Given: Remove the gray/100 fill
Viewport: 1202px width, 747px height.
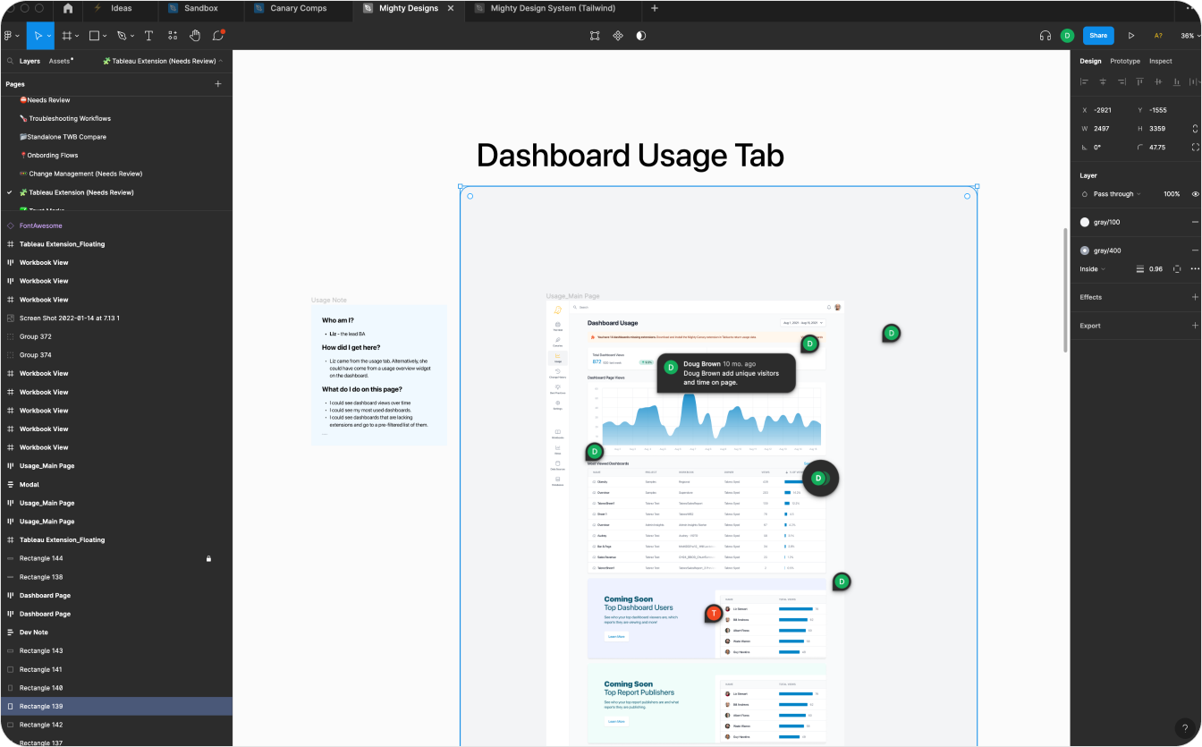Looking at the screenshot, I should (x=1195, y=222).
